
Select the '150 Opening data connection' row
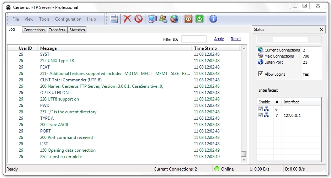pos(124,150)
